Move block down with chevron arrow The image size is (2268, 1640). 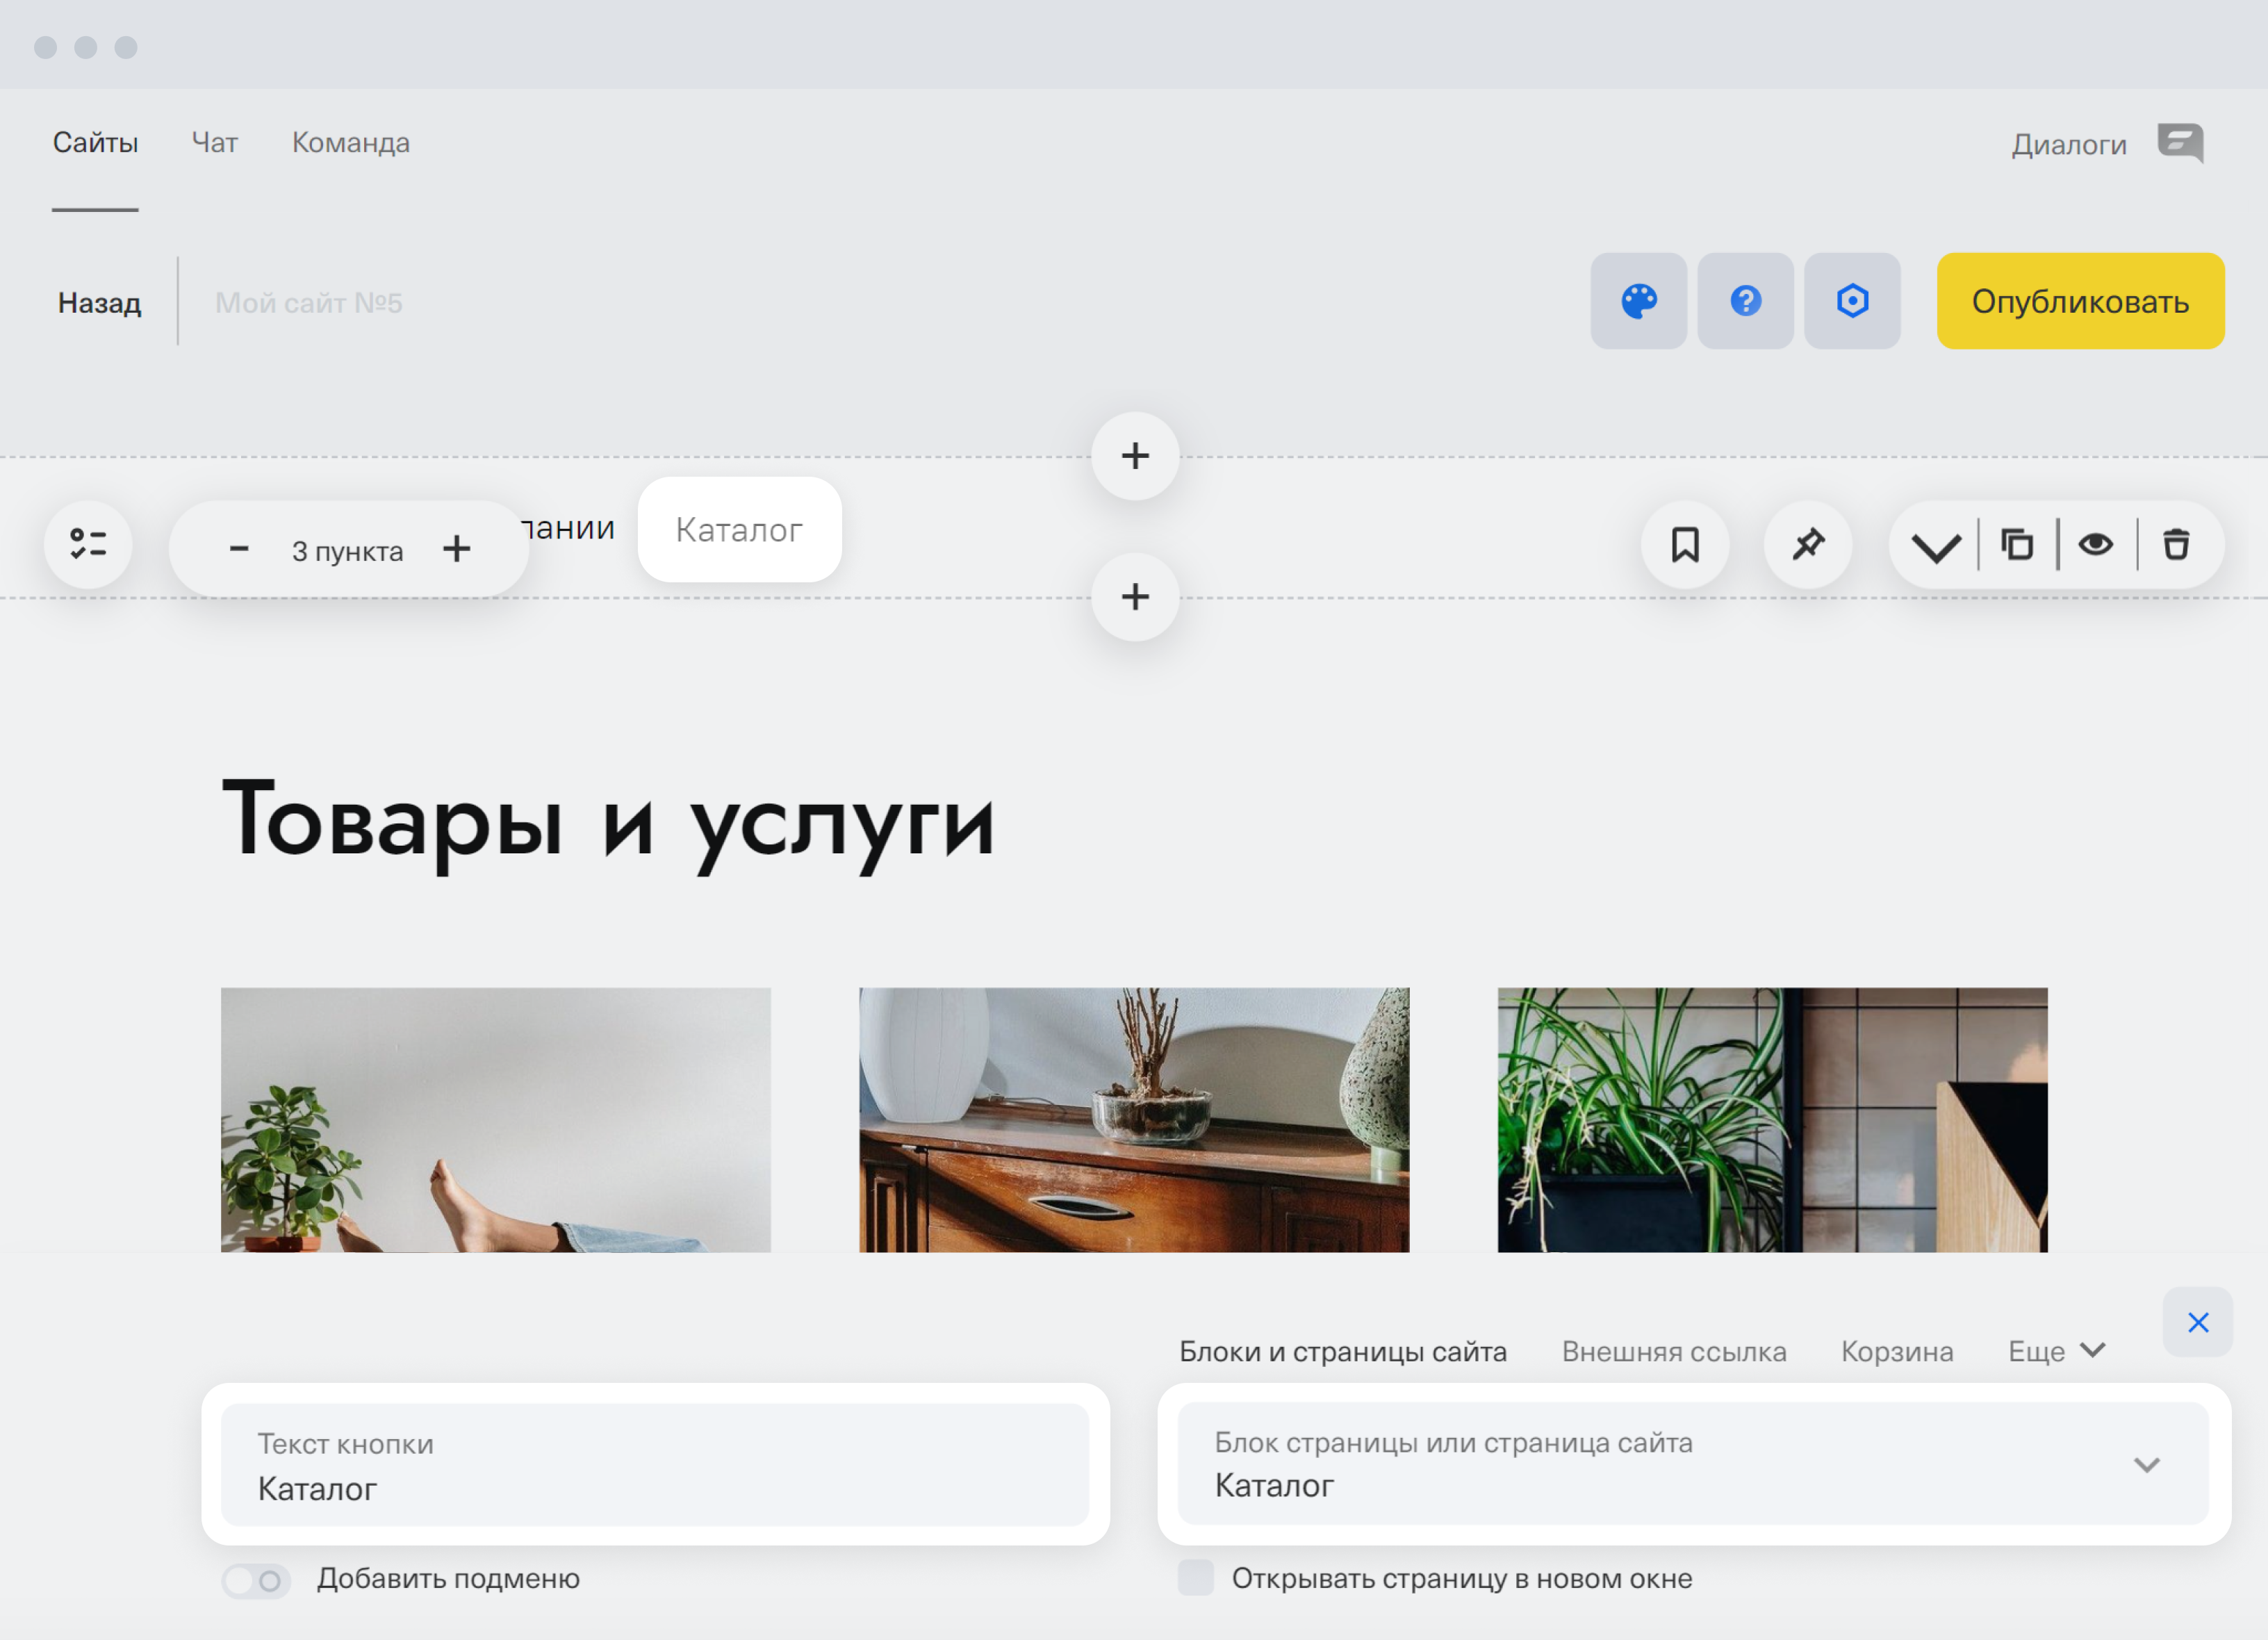coord(1935,547)
